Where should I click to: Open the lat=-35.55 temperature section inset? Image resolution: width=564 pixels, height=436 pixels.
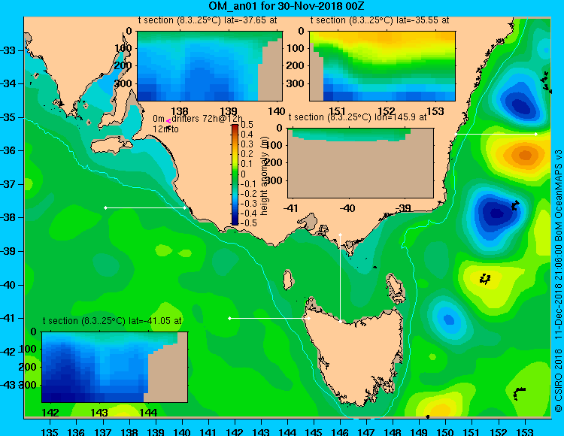point(382,66)
